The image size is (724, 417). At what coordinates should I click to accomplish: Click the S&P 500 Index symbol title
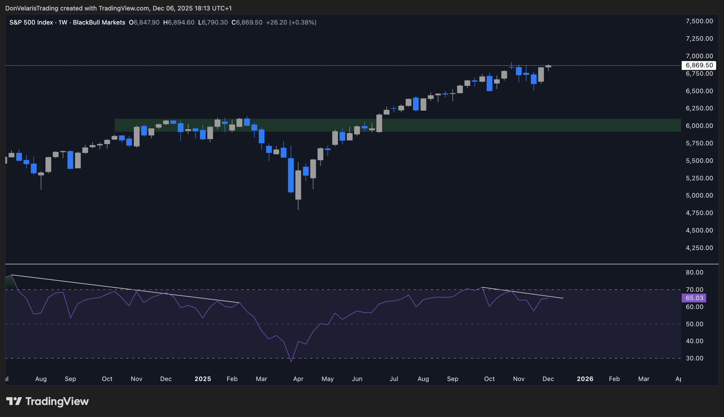coord(31,23)
